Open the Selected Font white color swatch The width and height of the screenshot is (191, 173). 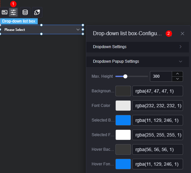coord(123,135)
